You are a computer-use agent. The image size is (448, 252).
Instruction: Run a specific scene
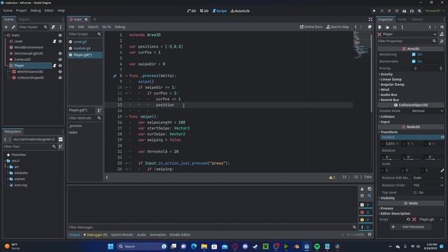coord(412,11)
